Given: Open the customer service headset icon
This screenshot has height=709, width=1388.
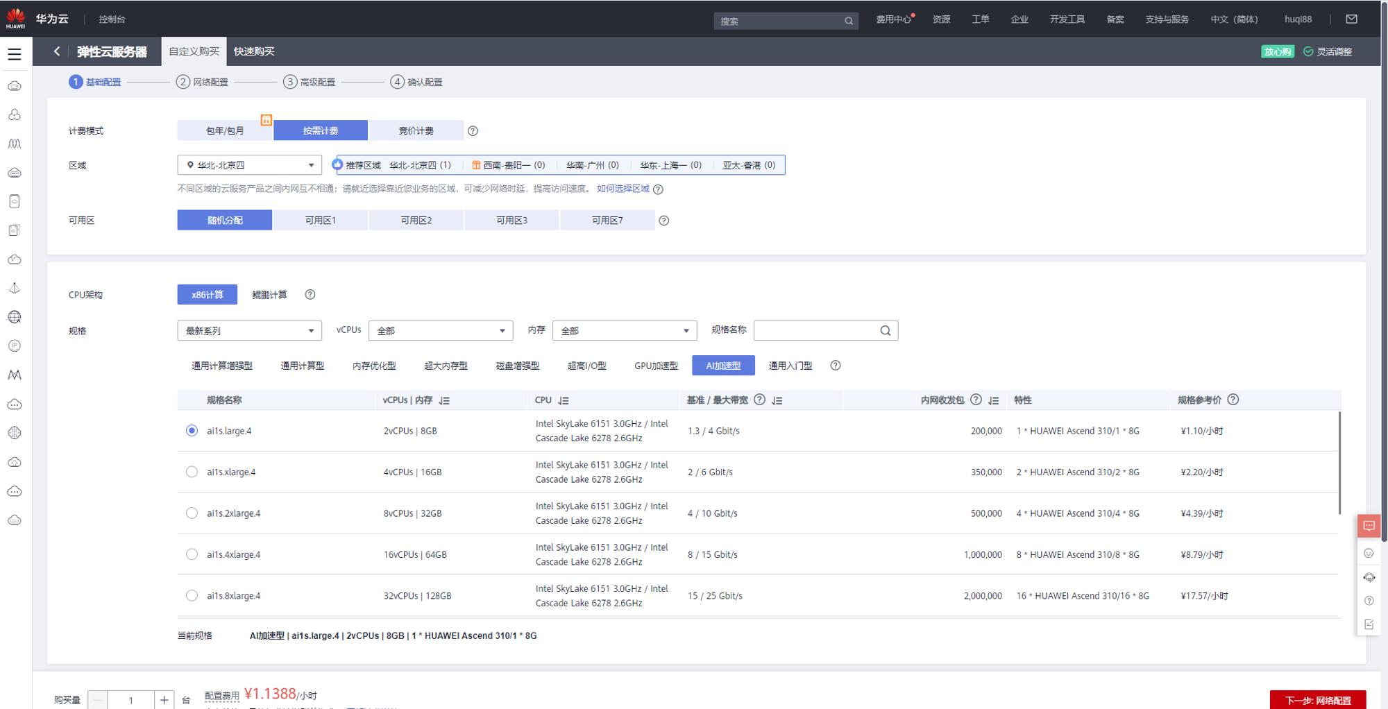Looking at the screenshot, I should 1369,577.
